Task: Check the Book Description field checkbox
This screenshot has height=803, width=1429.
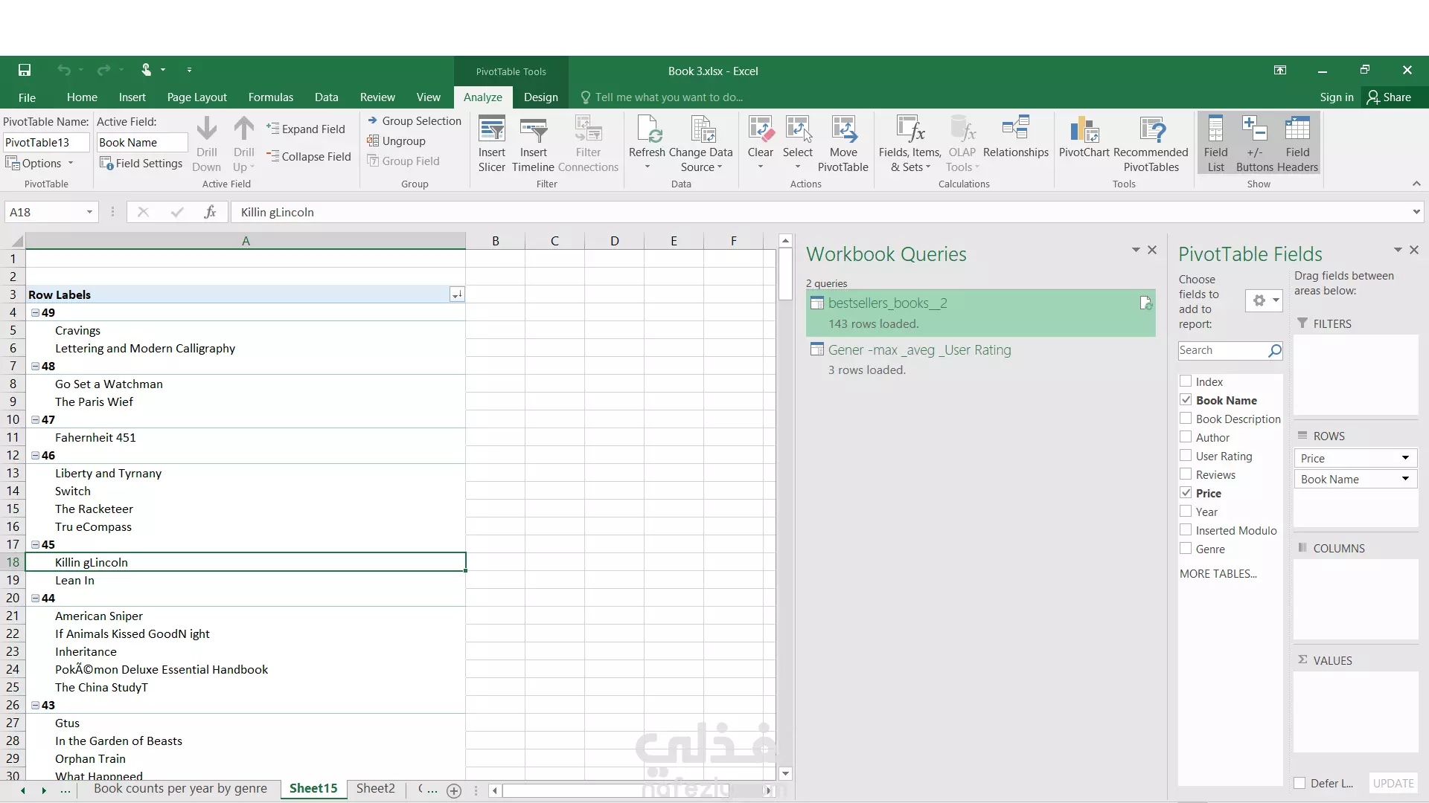Action: pos(1186,419)
